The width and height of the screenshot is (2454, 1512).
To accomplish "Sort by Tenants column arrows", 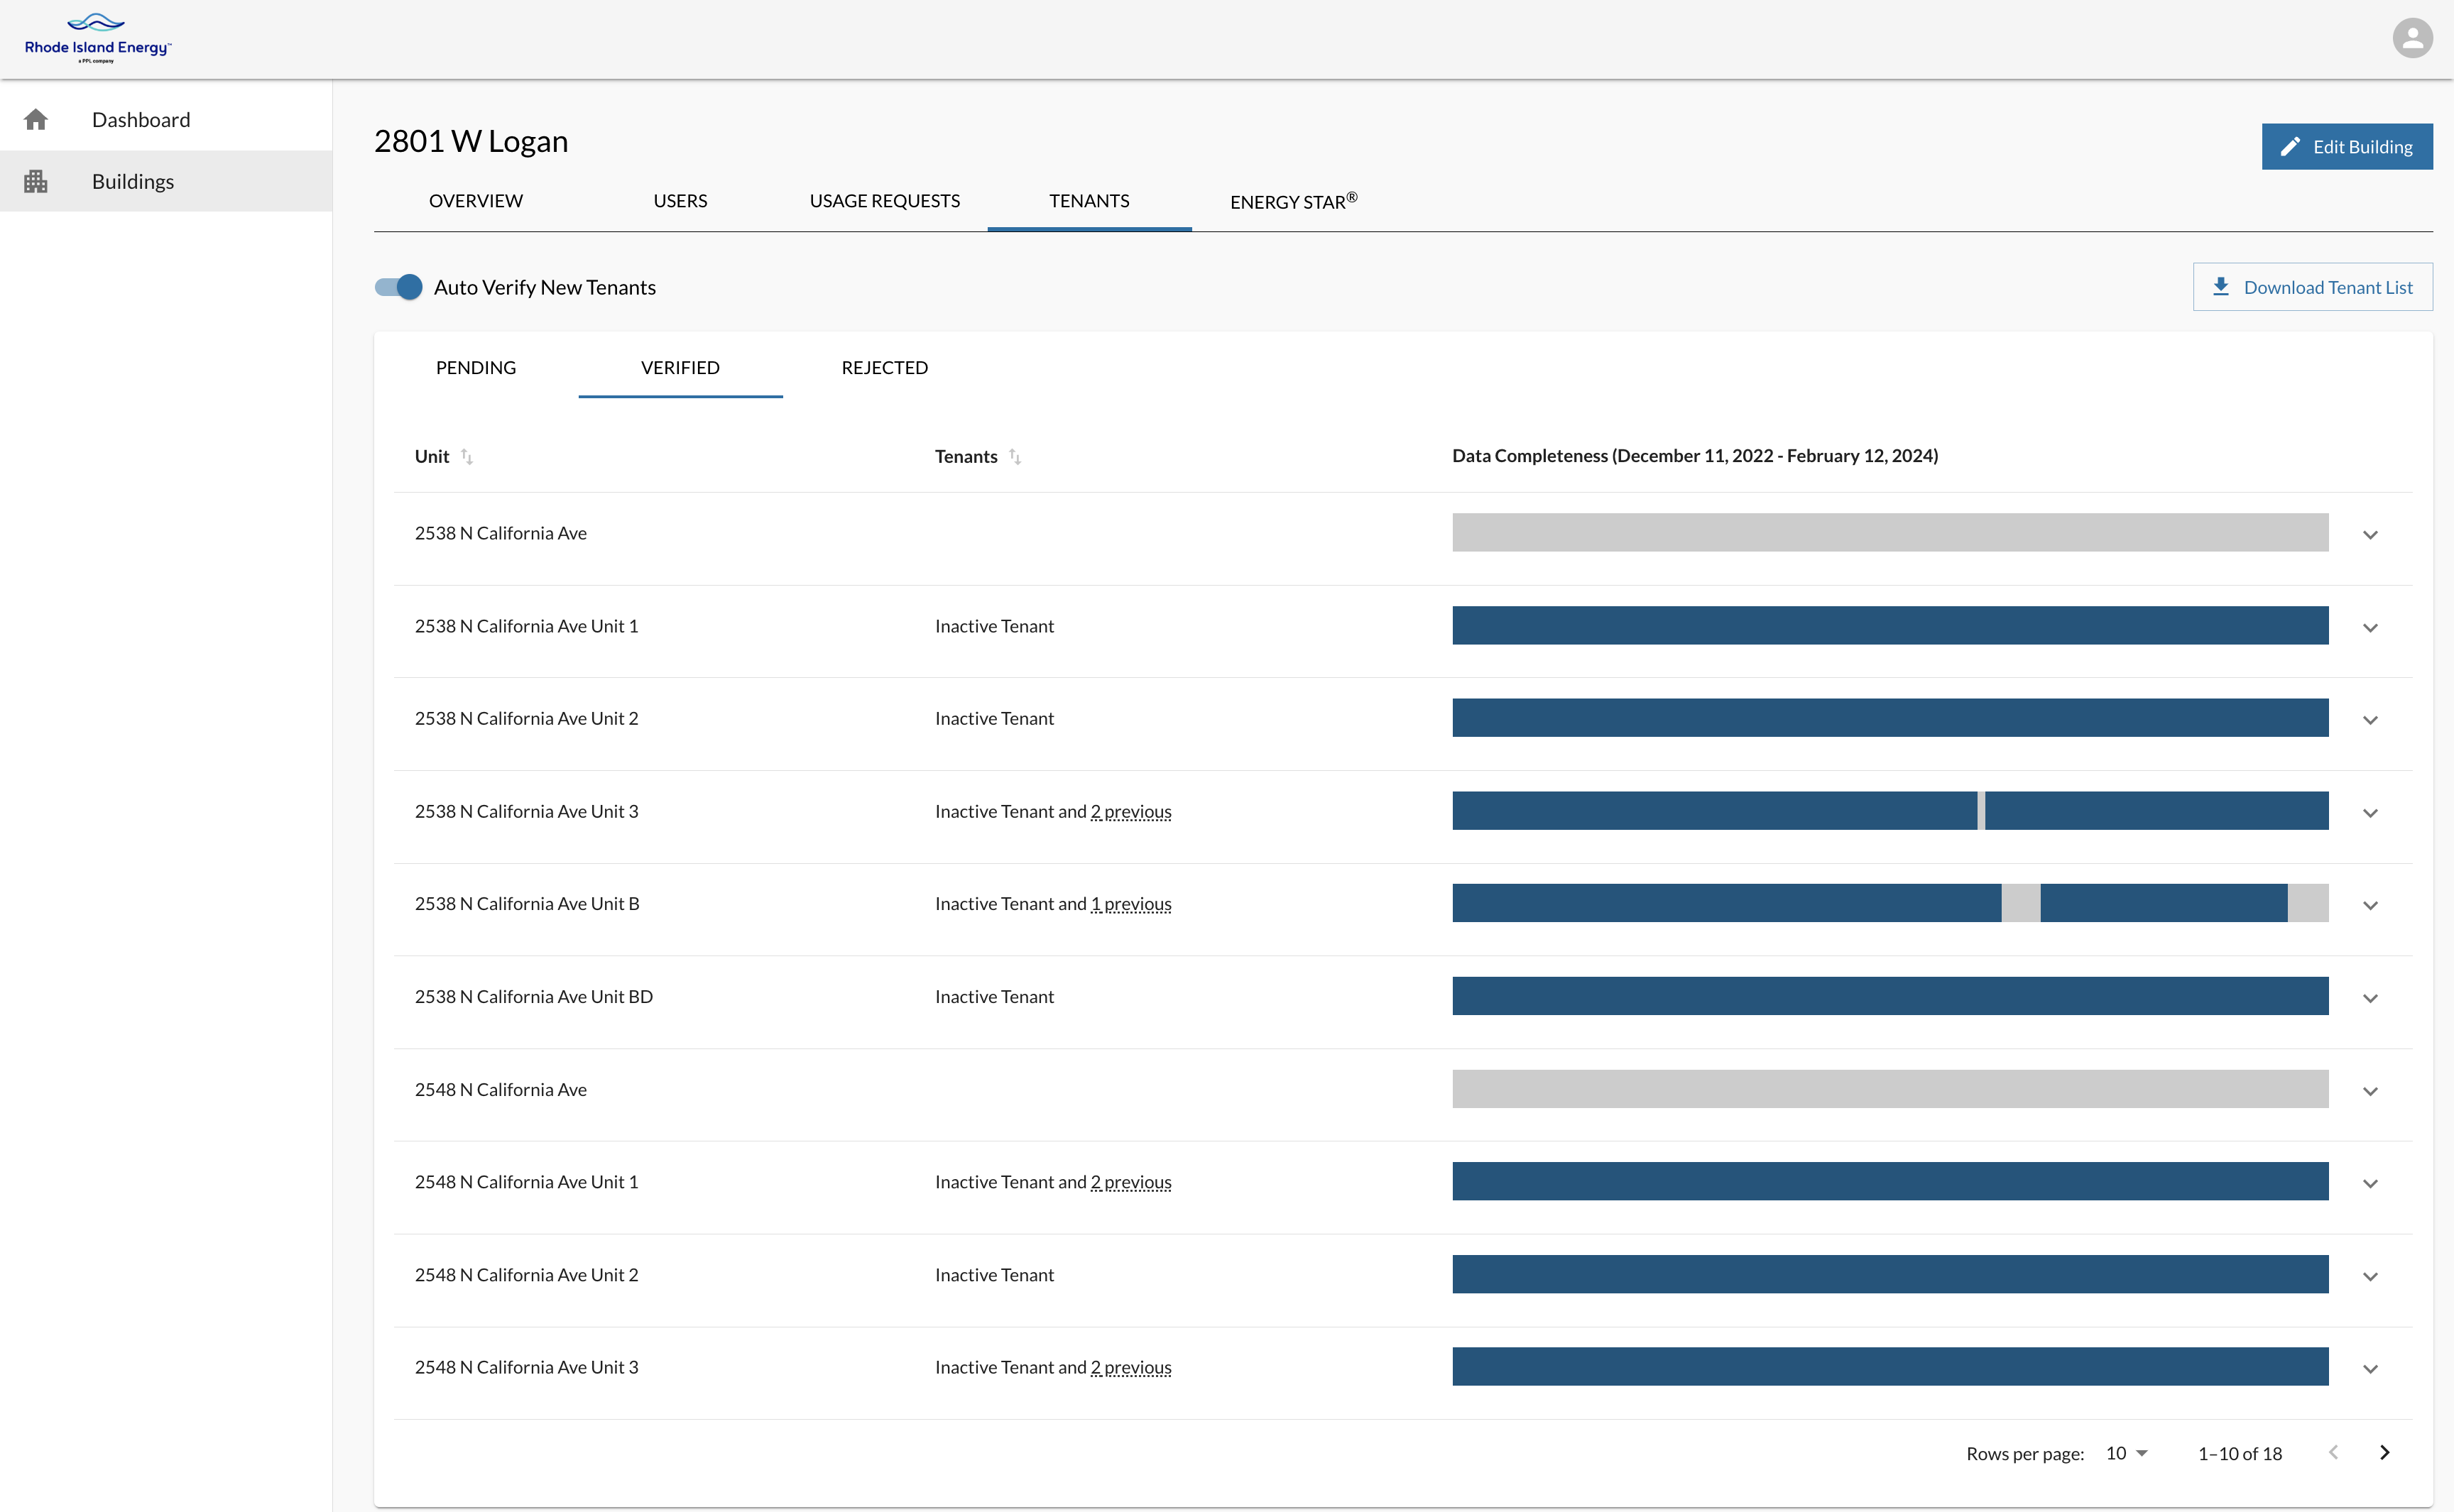I will [1014, 457].
